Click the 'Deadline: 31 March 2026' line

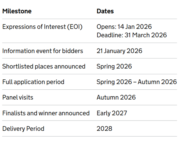point(132,35)
